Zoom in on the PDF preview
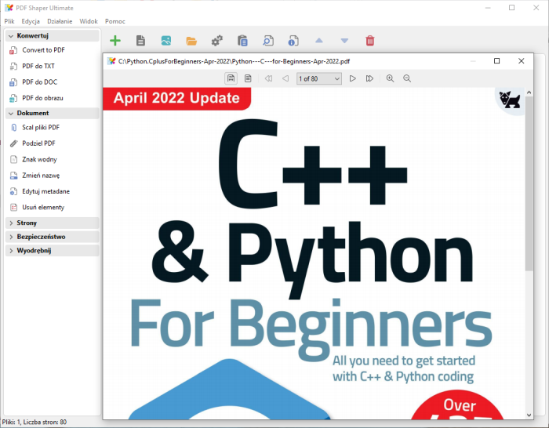This screenshot has width=549, height=428. (x=390, y=78)
